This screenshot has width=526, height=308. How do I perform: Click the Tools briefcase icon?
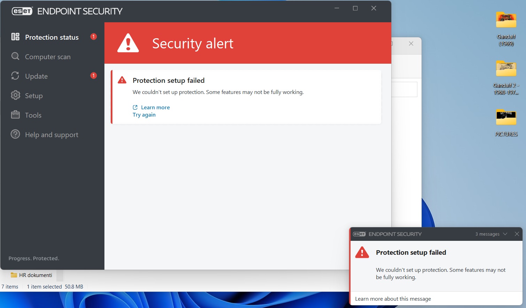pos(15,114)
